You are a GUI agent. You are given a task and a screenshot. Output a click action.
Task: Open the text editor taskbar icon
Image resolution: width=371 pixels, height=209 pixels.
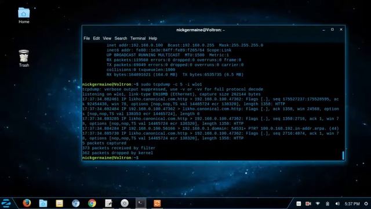[108, 203]
